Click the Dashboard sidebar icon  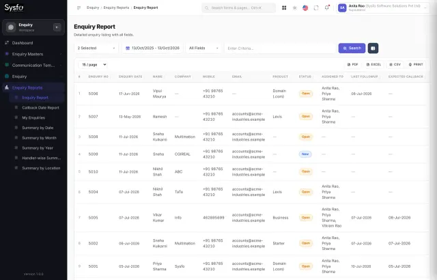click(7, 42)
